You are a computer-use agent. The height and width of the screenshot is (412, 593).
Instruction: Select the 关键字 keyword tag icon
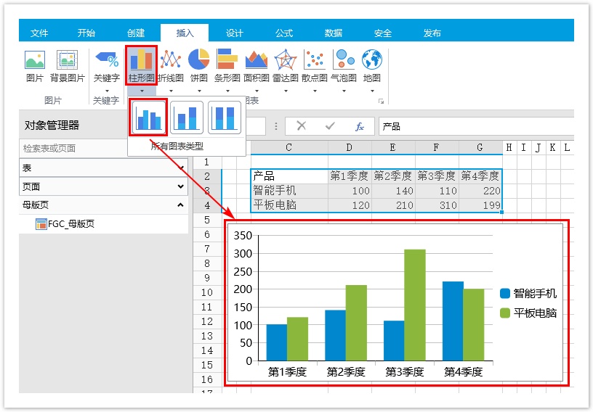107,59
